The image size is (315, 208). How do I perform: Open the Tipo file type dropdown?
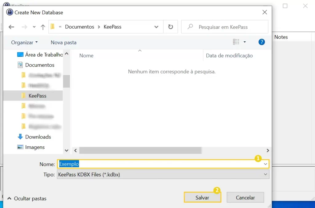pyautogui.click(x=163, y=174)
